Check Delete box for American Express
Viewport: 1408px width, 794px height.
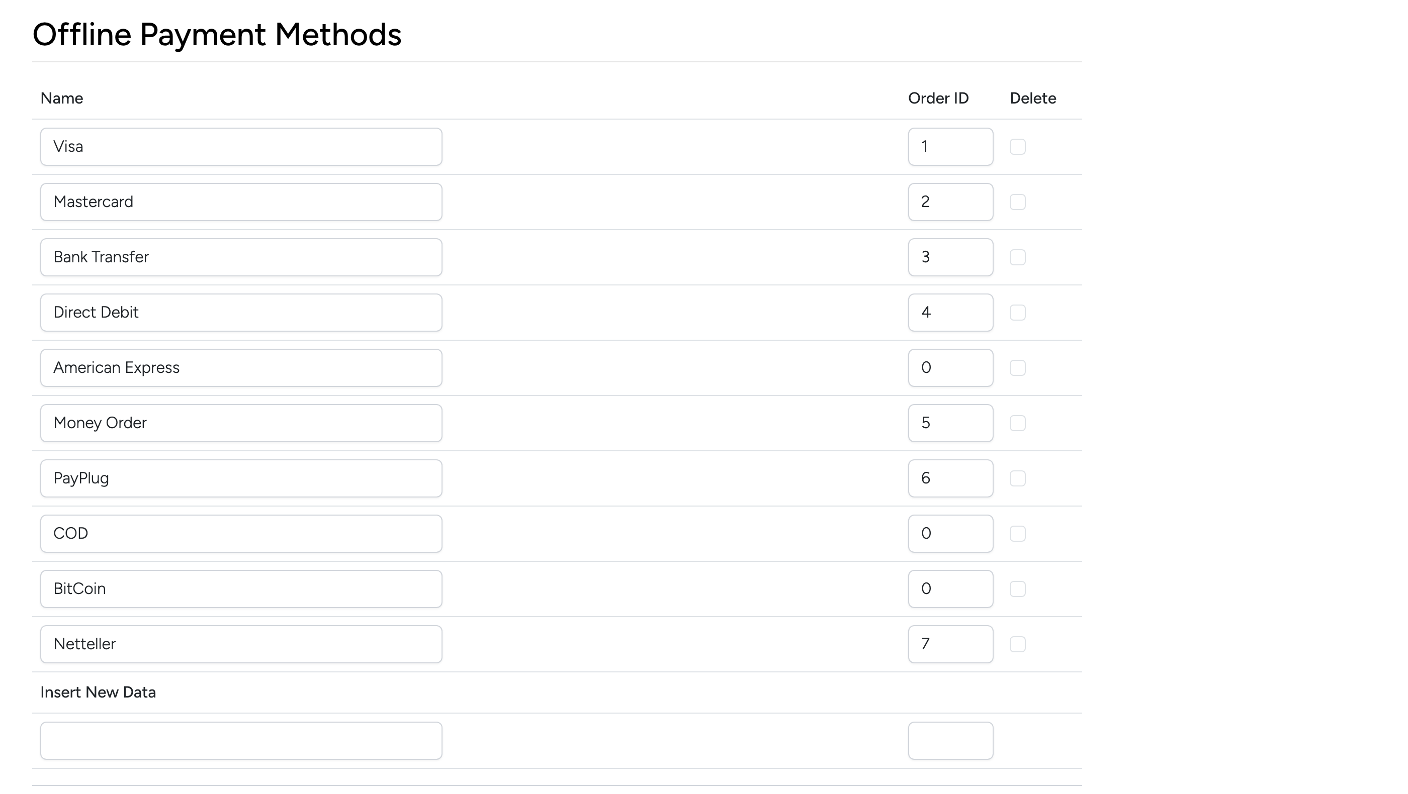[1017, 367]
